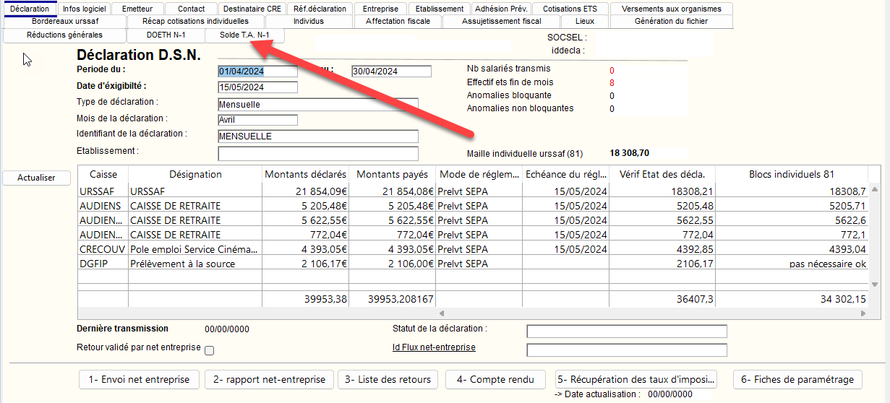This screenshot has width=890, height=403.
Task: Click the 'pas nécessaire ok' cell
Action: coord(792,264)
